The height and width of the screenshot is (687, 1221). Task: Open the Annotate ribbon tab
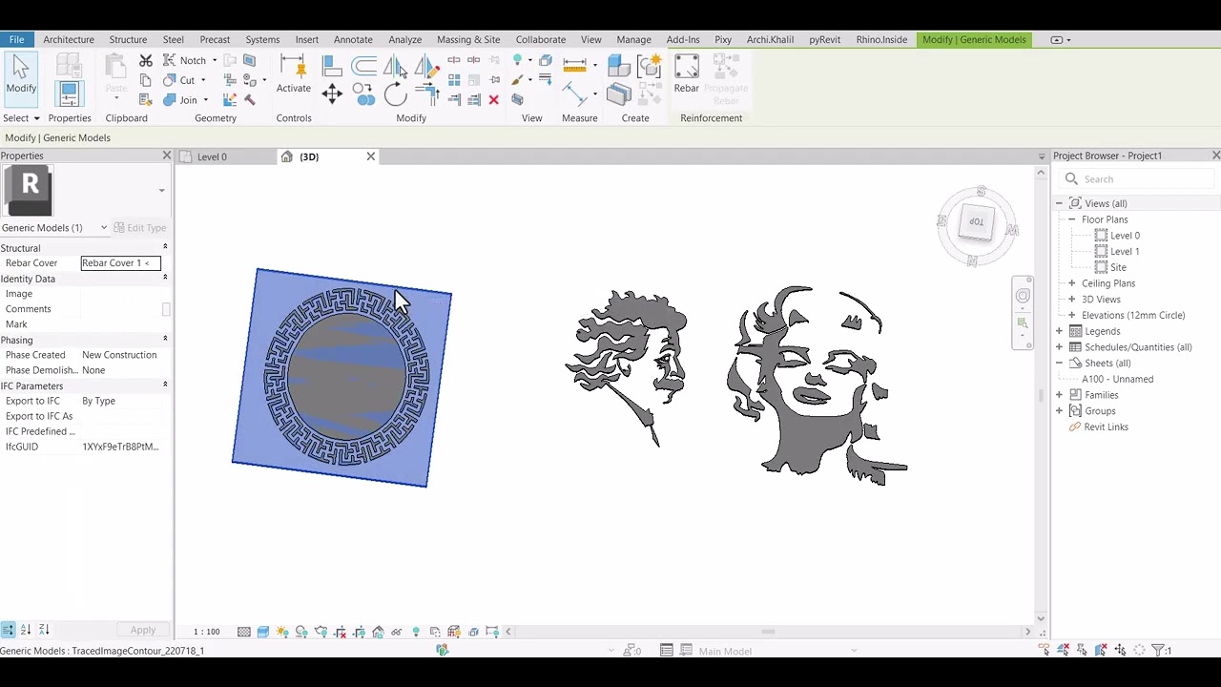[353, 39]
